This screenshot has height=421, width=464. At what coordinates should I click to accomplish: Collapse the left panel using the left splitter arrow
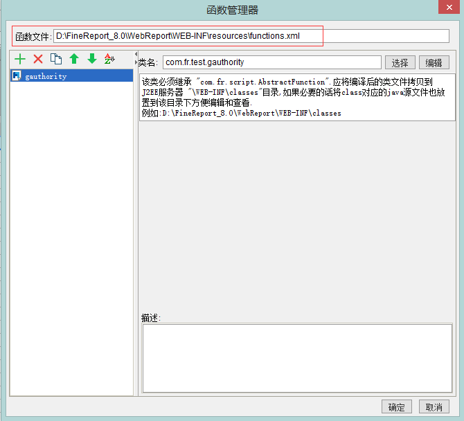click(x=136, y=54)
